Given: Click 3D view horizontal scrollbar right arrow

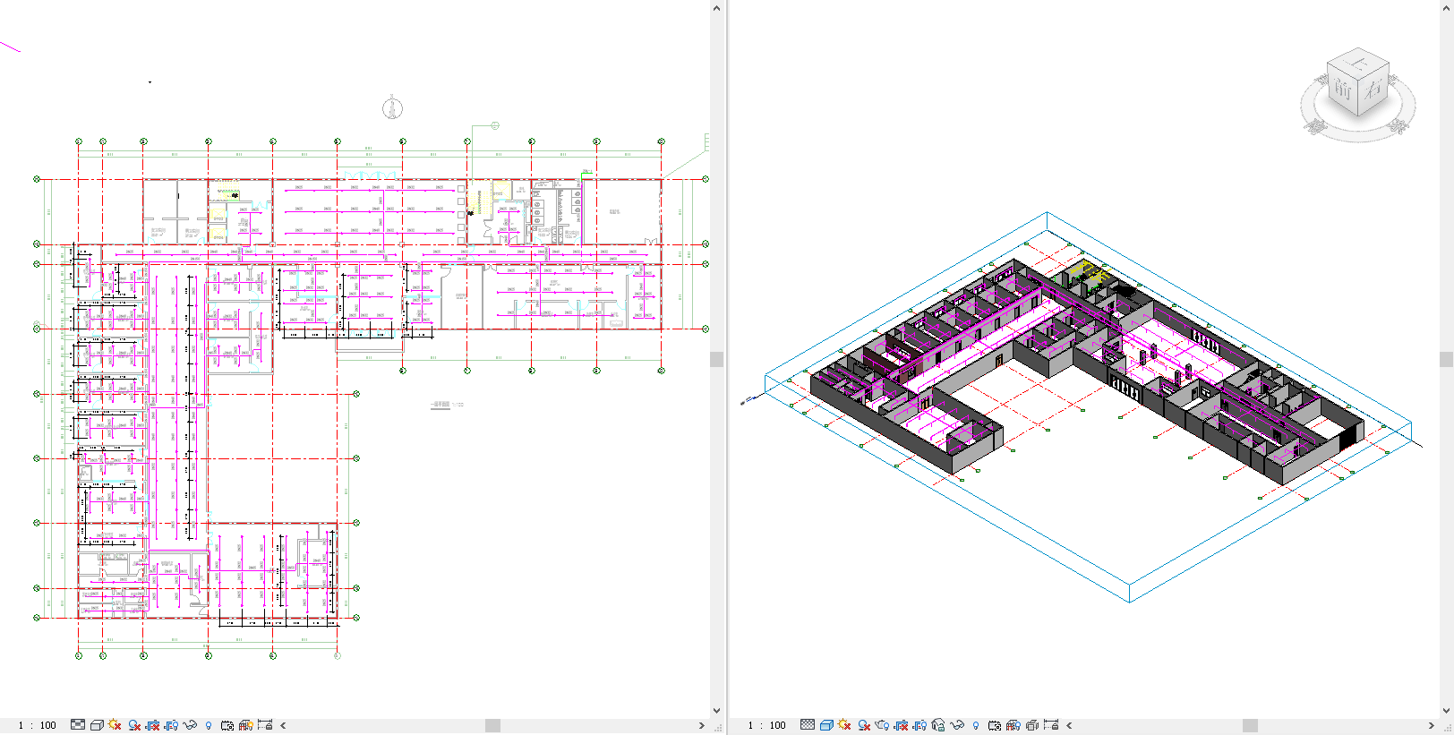Looking at the screenshot, I should pyautogui.click(x=1432, y=725).
